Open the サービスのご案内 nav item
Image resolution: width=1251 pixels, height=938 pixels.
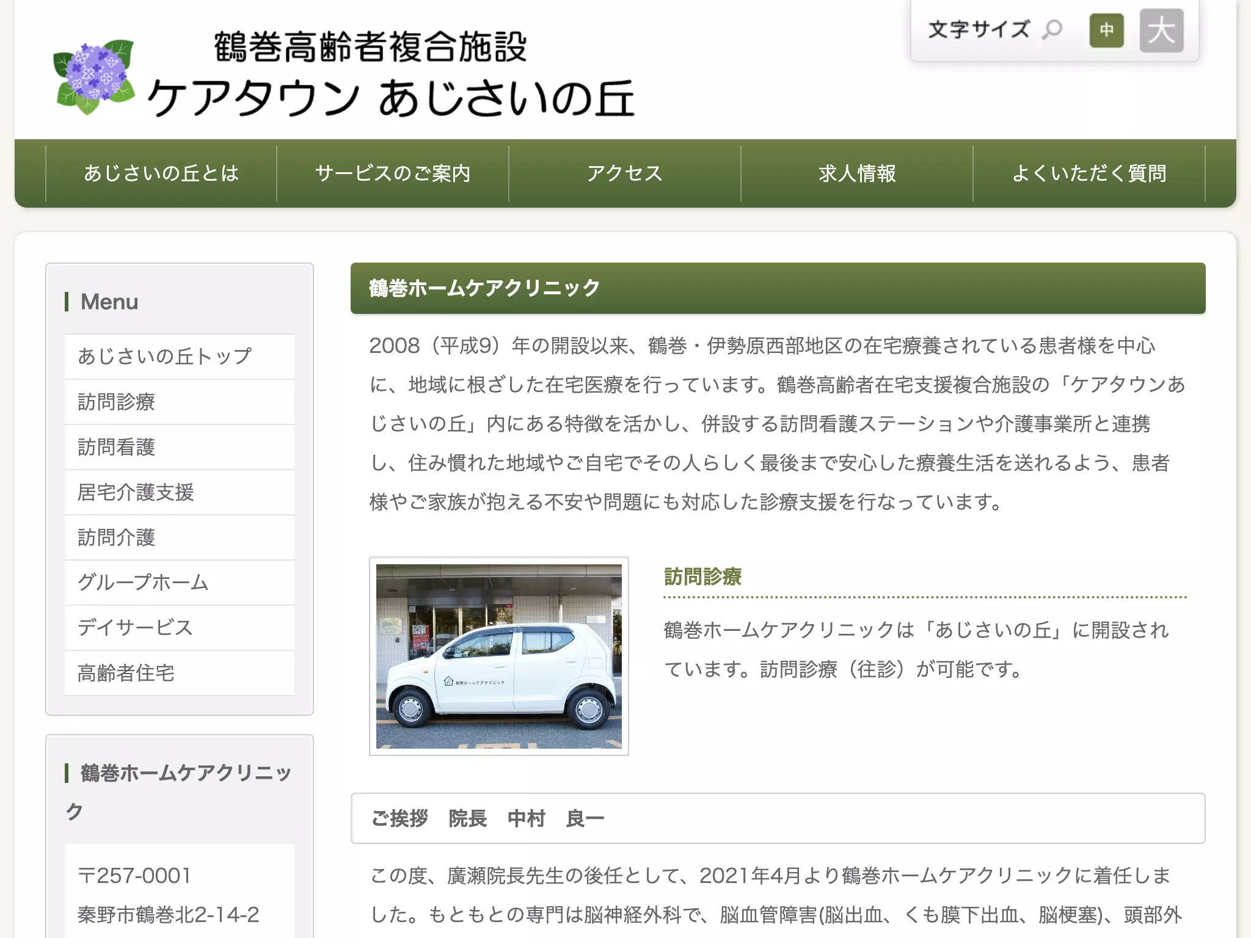pos(393,173)
